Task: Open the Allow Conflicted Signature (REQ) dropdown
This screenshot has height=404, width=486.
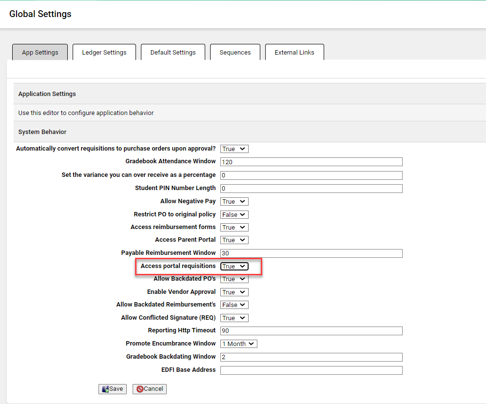Action: pos(234,318)
